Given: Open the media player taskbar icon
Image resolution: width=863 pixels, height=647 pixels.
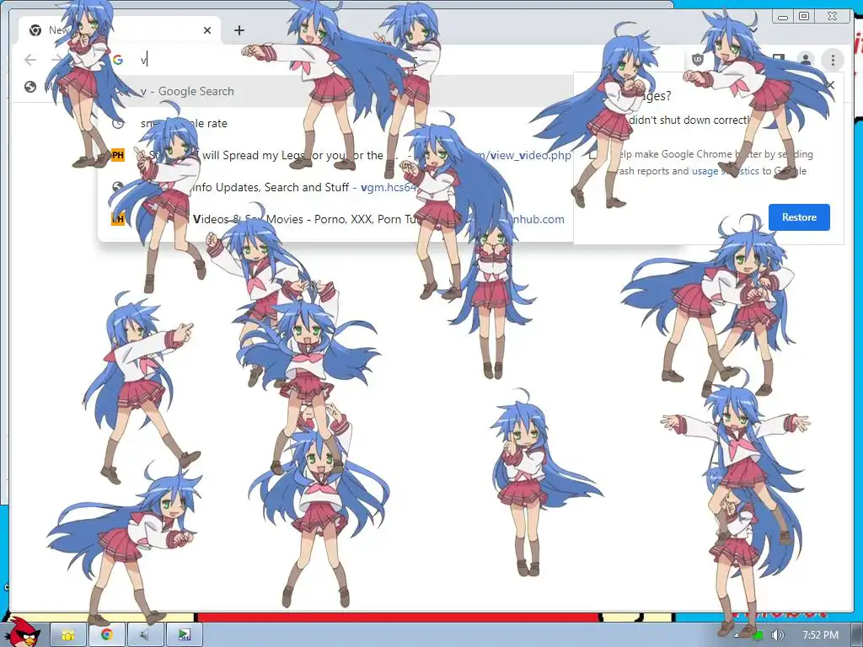Looking at the screenshot, I should coord(185,635).
